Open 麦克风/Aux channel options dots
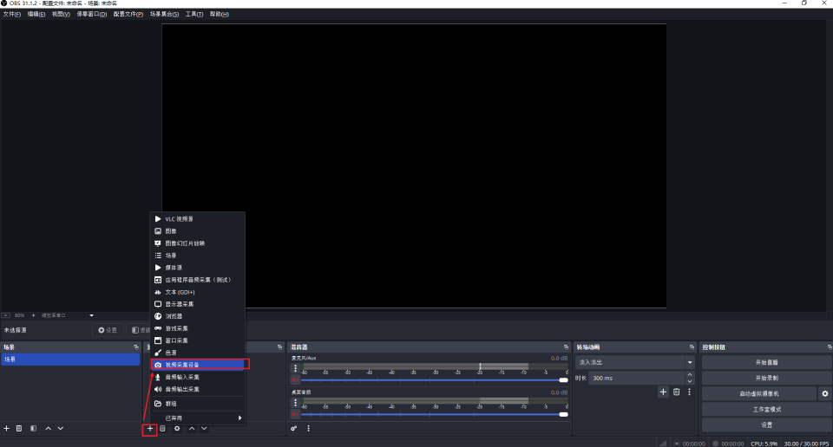Screen dimensions: 833x447 [x=295, y=368]
